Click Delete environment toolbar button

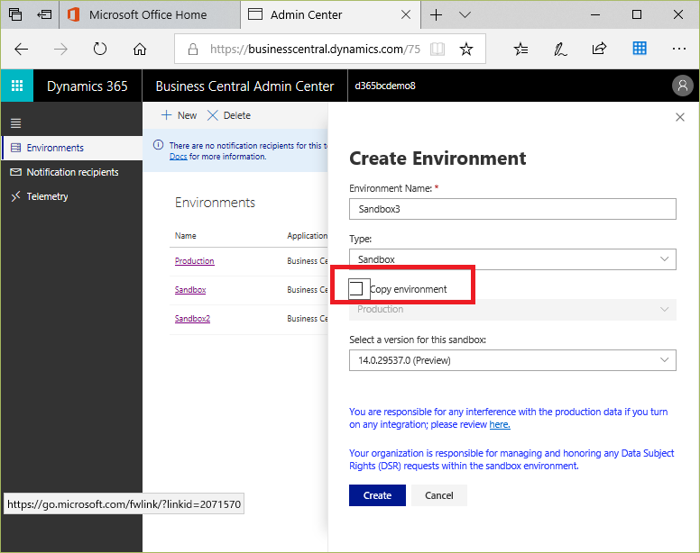click(228, 115)
